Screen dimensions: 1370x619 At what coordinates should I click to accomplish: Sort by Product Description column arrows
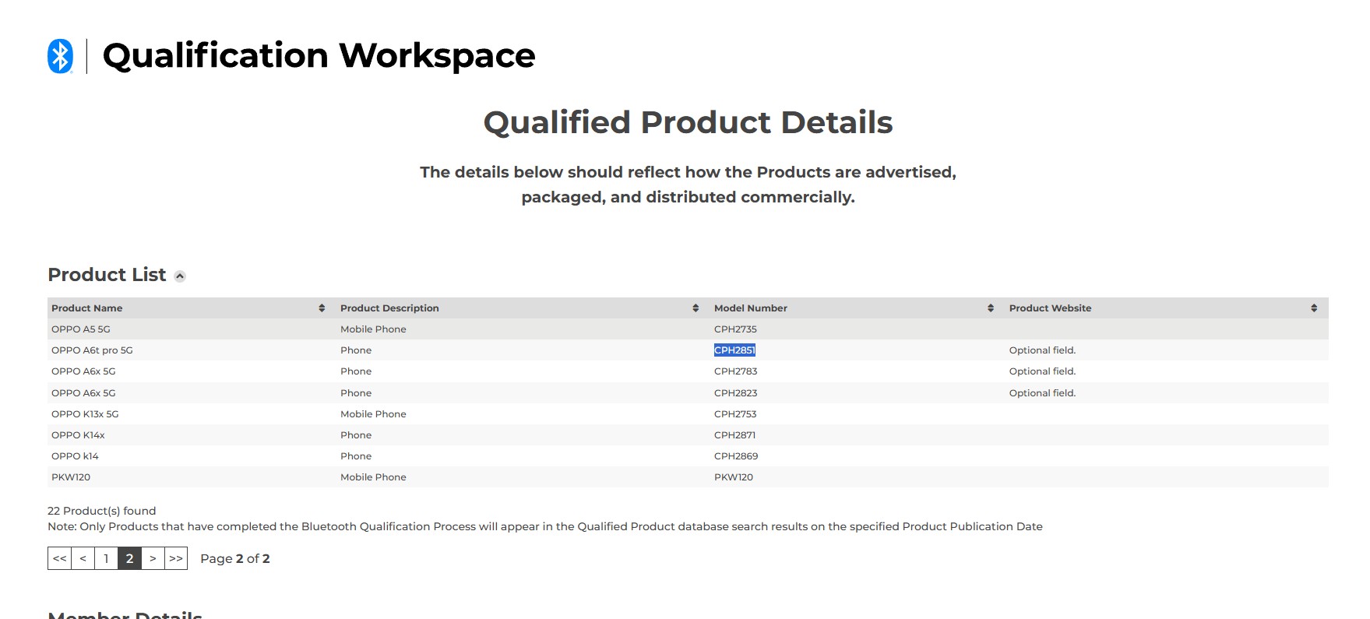click(x=696, y=308)
